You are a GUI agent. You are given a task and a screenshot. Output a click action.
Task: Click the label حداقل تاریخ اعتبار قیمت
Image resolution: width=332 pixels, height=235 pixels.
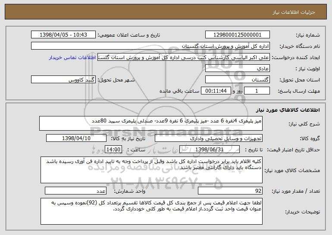293,150
